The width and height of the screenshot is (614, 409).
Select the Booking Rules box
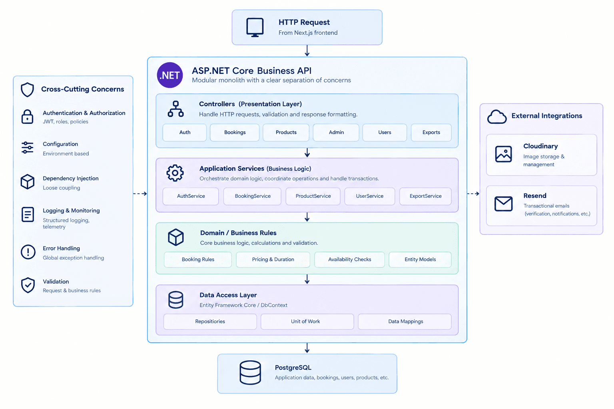point(198,260)
